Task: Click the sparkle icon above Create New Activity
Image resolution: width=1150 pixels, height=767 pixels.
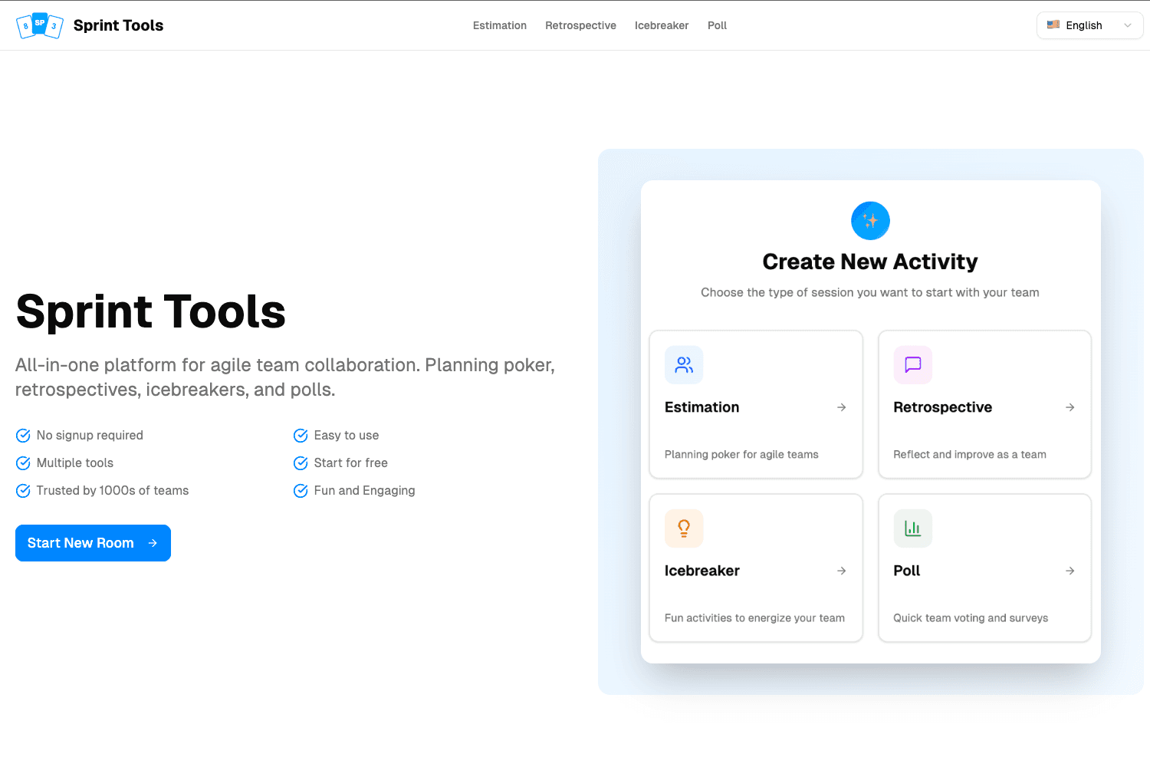Action: [x=870, y=221]
